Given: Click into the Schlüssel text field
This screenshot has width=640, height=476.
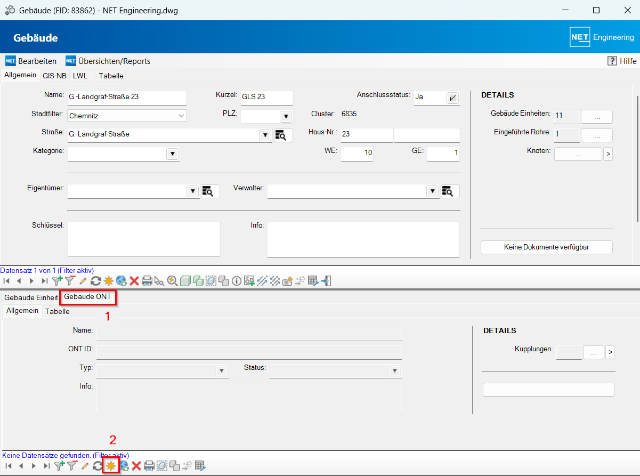Looking at the screenshot, I should 143,239.
